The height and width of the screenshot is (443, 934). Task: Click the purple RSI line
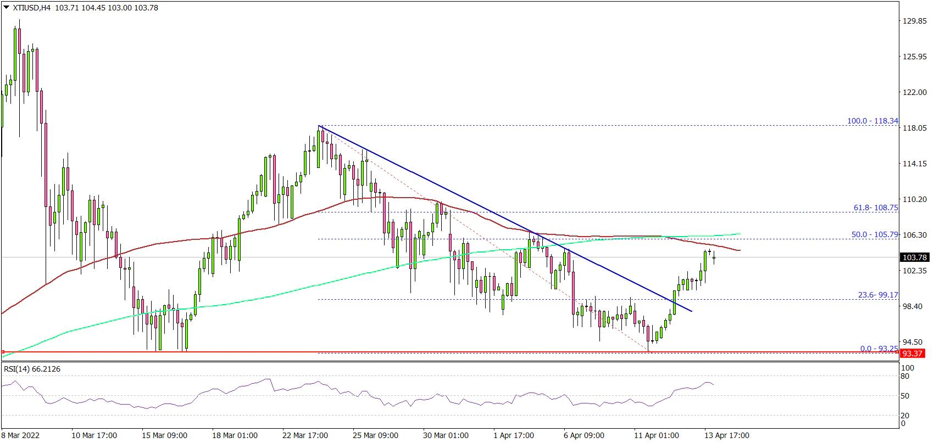220,391
